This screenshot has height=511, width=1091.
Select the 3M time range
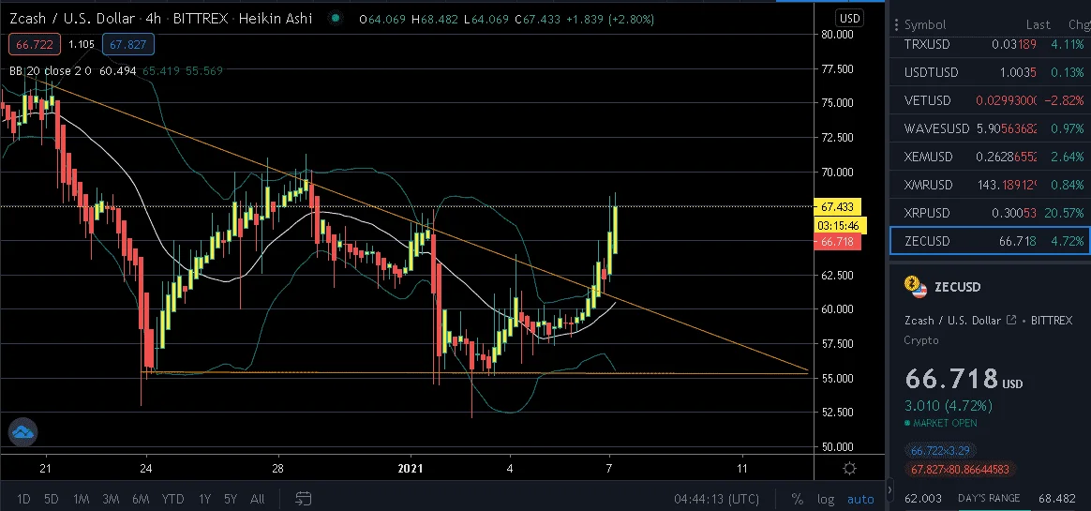coord(111,499)
